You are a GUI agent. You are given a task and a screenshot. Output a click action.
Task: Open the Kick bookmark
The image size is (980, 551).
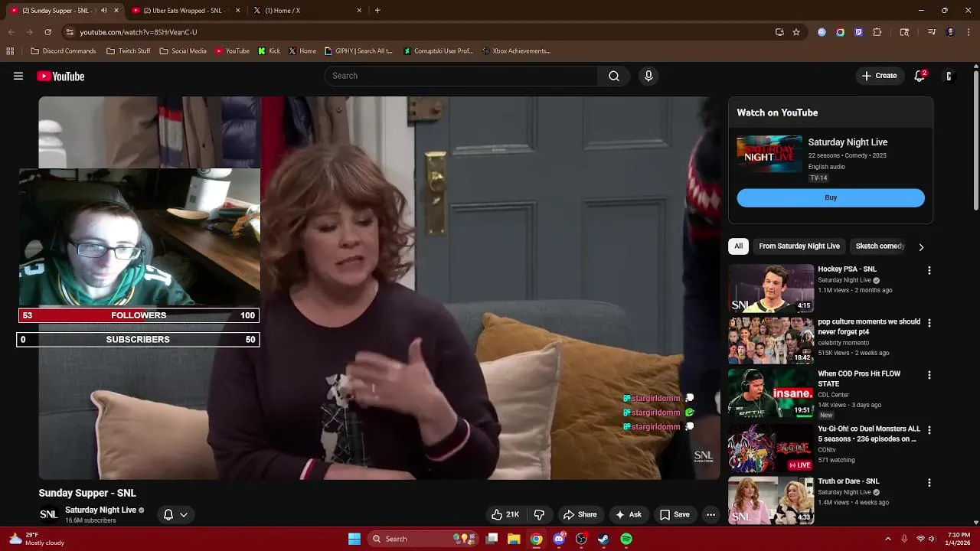(x=269, y=51)
